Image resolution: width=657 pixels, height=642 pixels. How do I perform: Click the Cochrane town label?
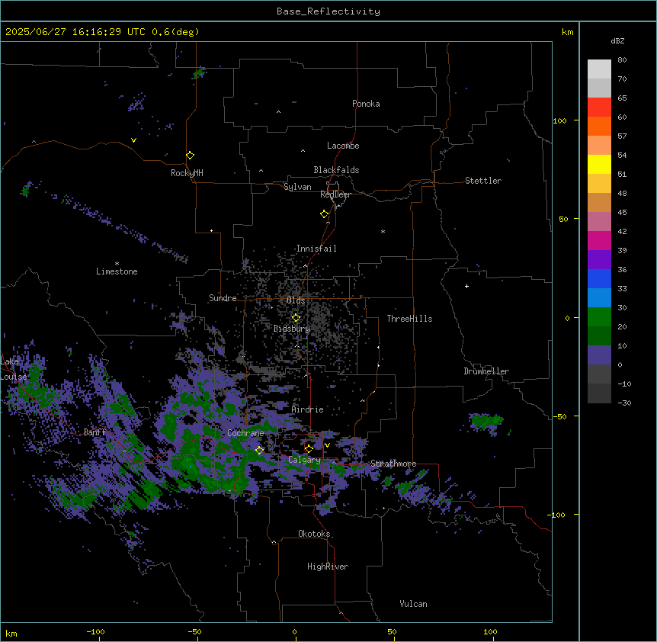[245, 433]
